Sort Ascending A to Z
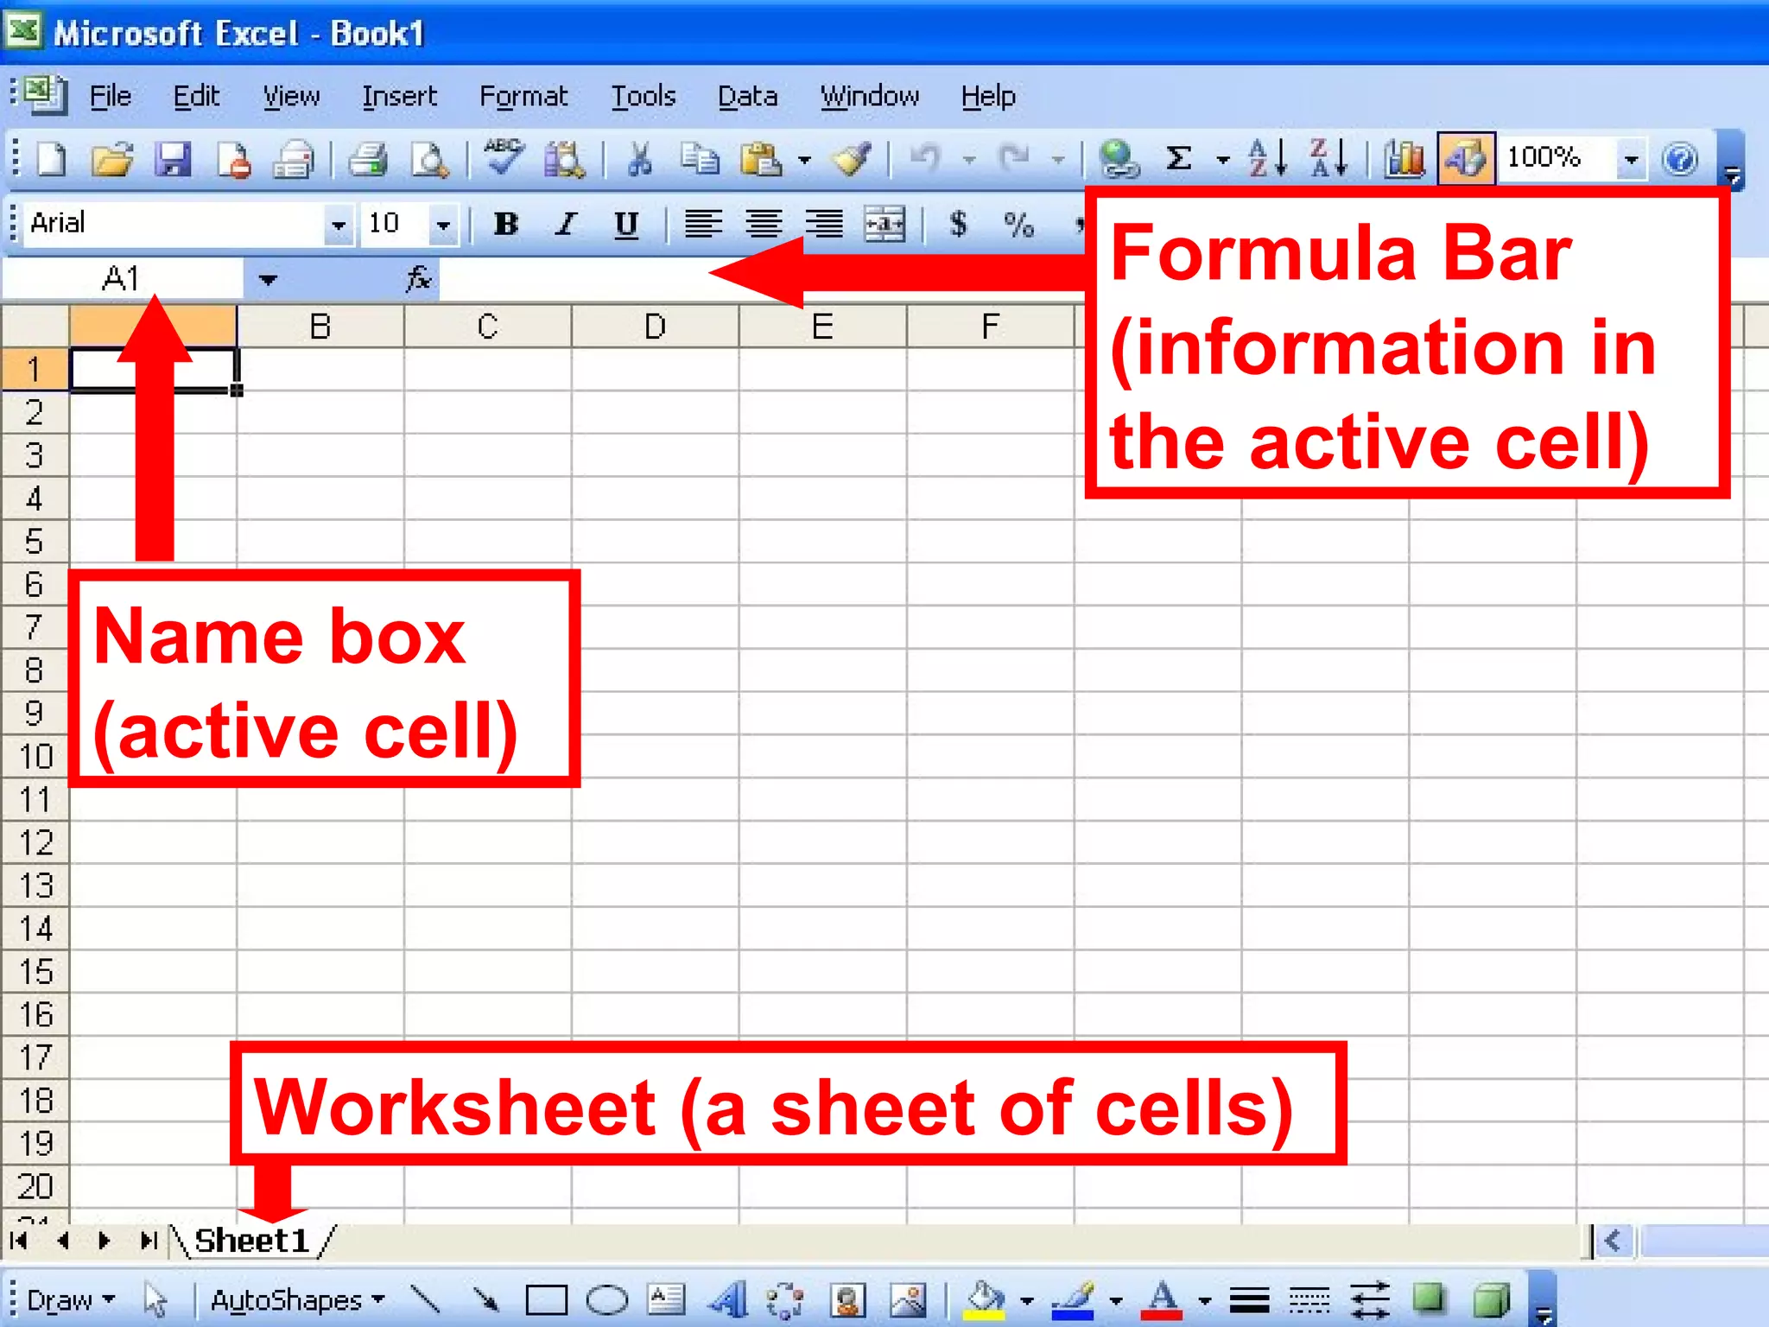 click(x=1268, y=159)
